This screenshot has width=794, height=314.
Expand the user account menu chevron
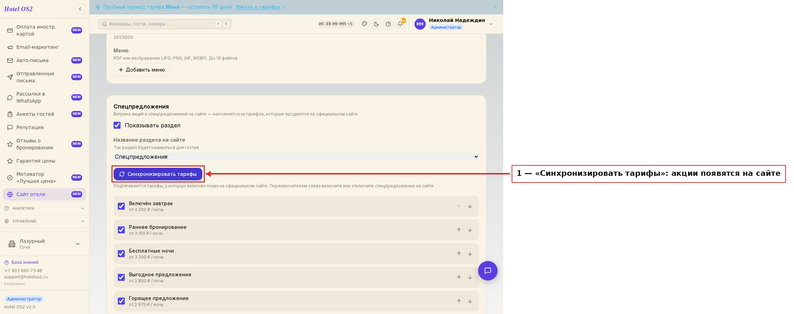click(x=491, y=24)
